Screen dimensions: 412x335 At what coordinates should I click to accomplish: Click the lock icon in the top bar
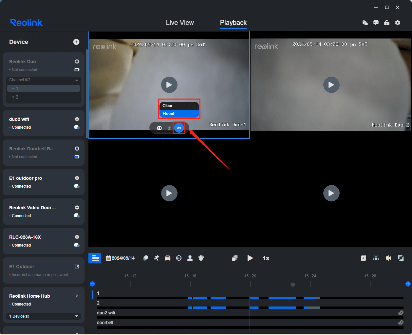(x=387, y=23)
